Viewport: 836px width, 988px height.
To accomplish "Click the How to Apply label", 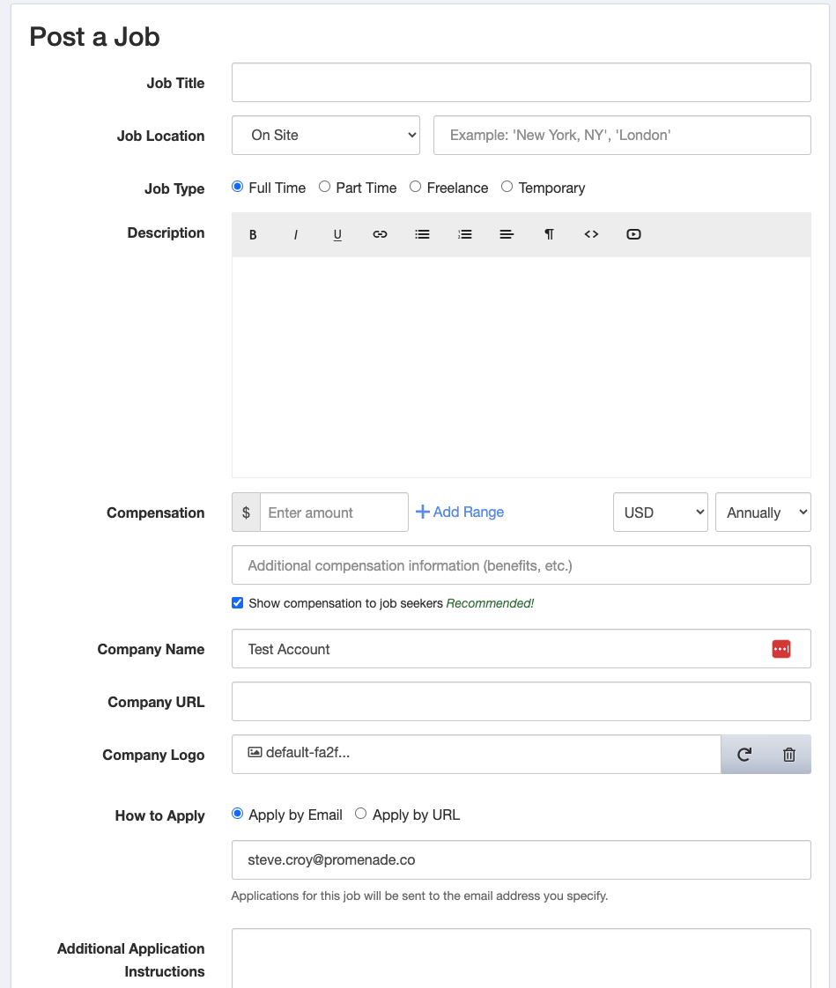I will coord(160,816).
